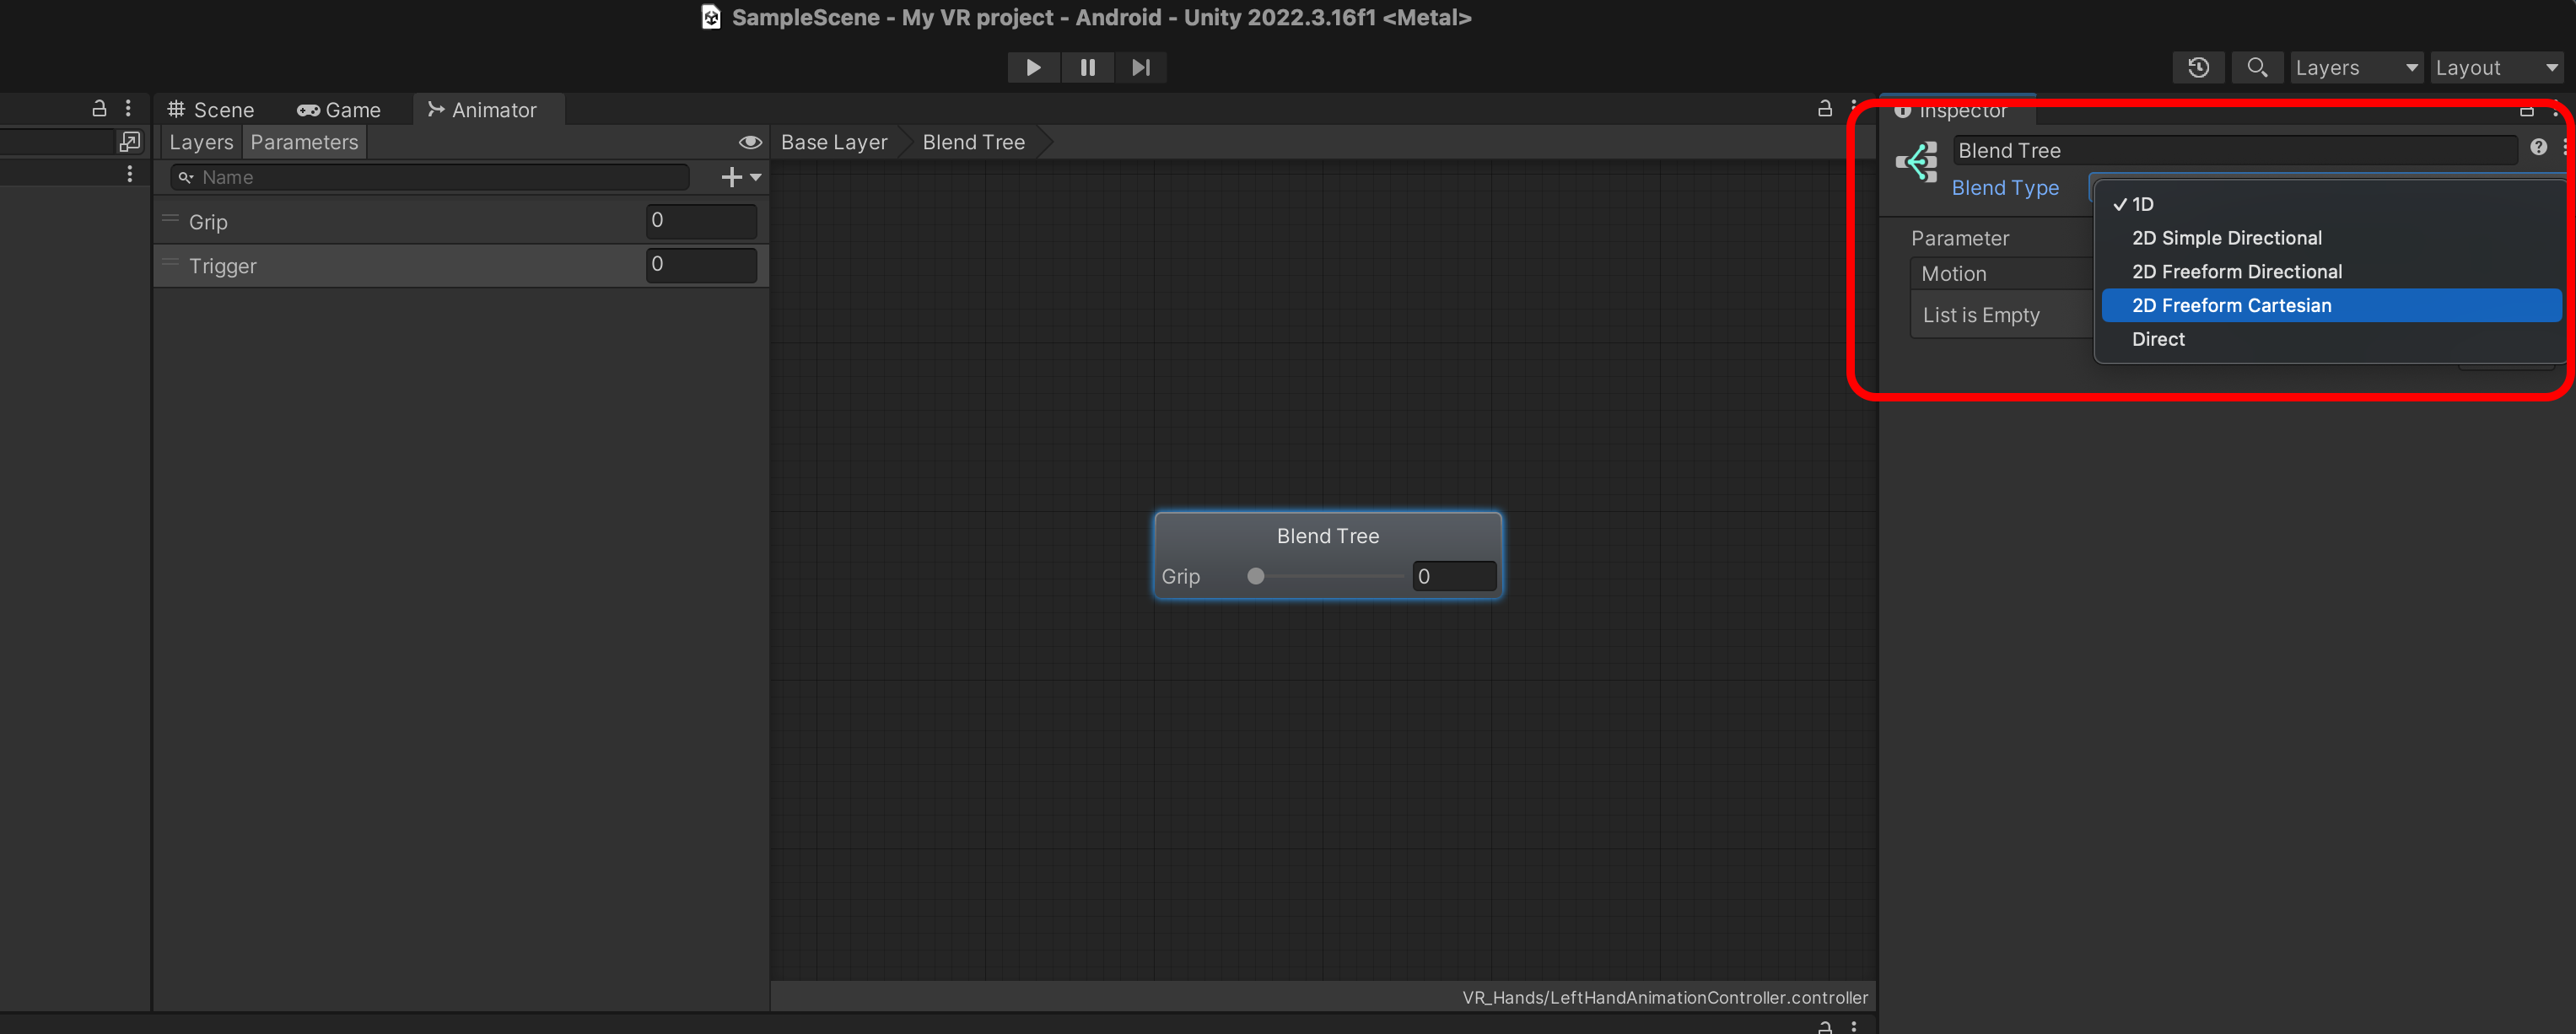Image resolution: width=2576 pixels, height=1034 pixels.
Task: Click the Pause button
Action: click(1087, 67)
